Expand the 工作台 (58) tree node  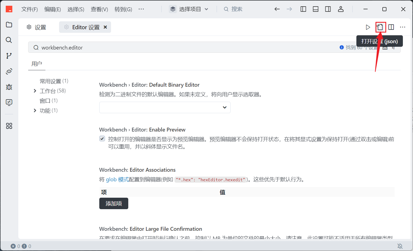click(35, 91)
